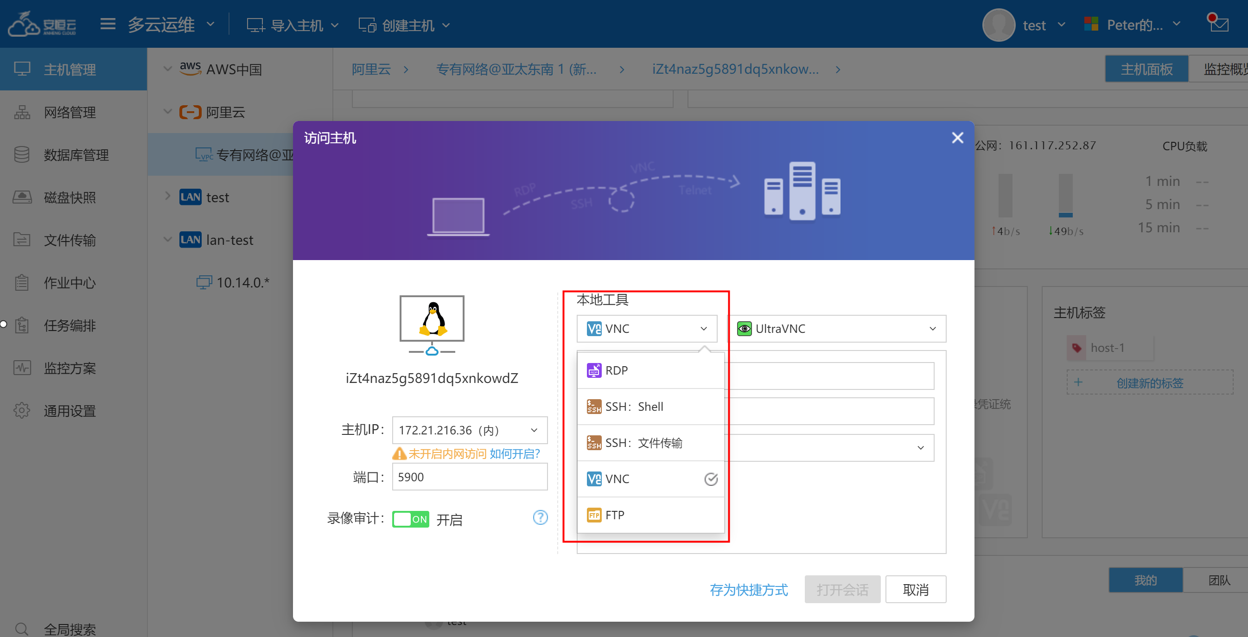This screenshot has height=637, width=1248.
Task: Open the 导入主机 dropdown
Action: coord(293,25)
